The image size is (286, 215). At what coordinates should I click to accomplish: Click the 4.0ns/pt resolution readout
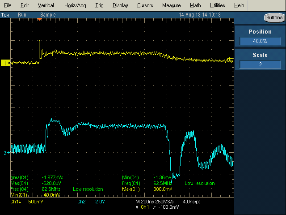191,202
